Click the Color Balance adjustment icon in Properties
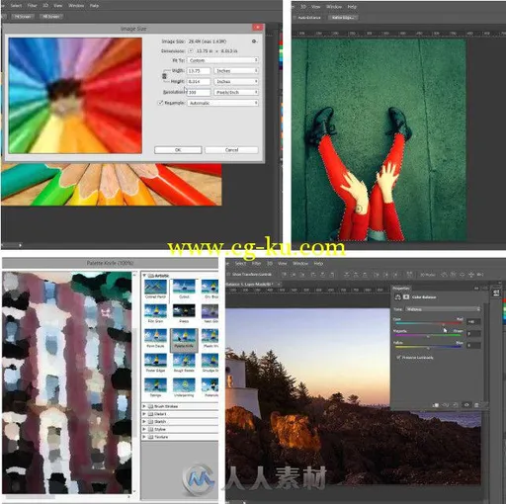The height and width of the screenshot is (504, 506). pos(397,297)
